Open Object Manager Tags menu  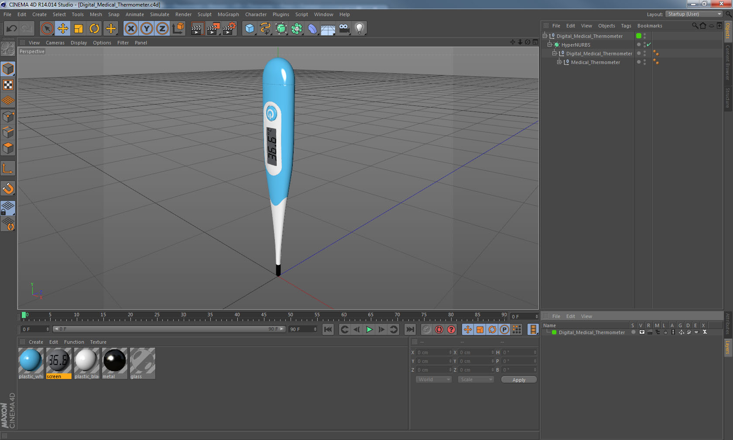(x=626, y=26)
